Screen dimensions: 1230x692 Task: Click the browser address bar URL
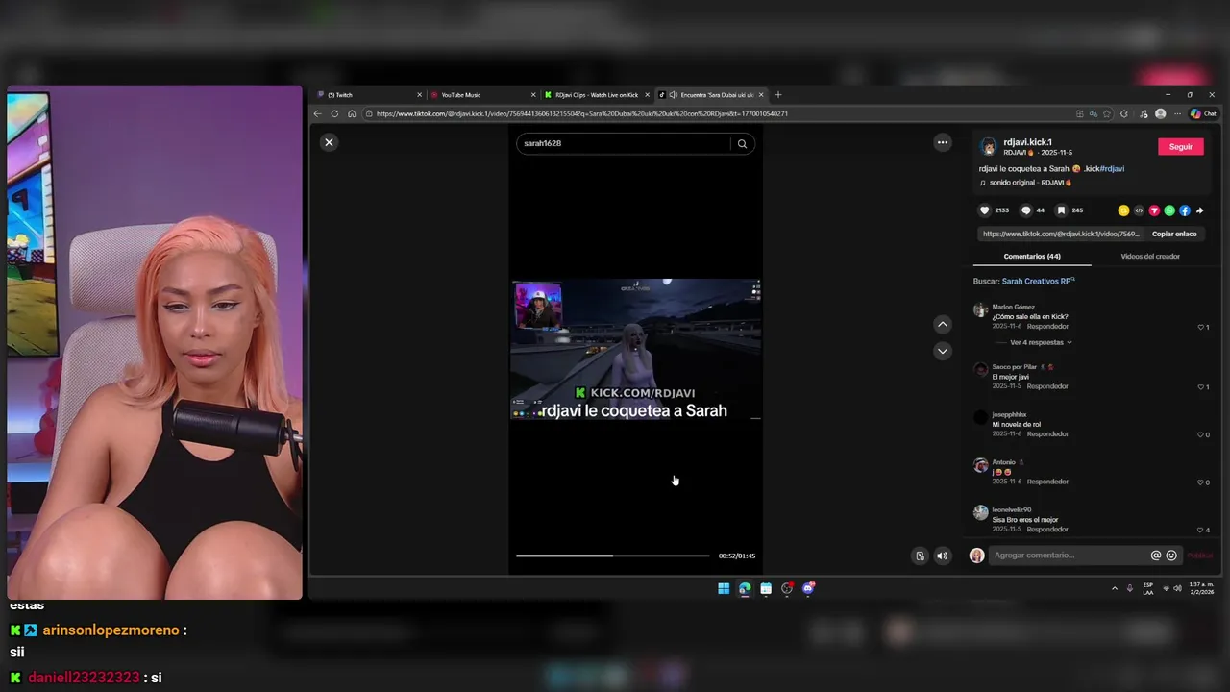pyautogui.click(x=582, y=113)
